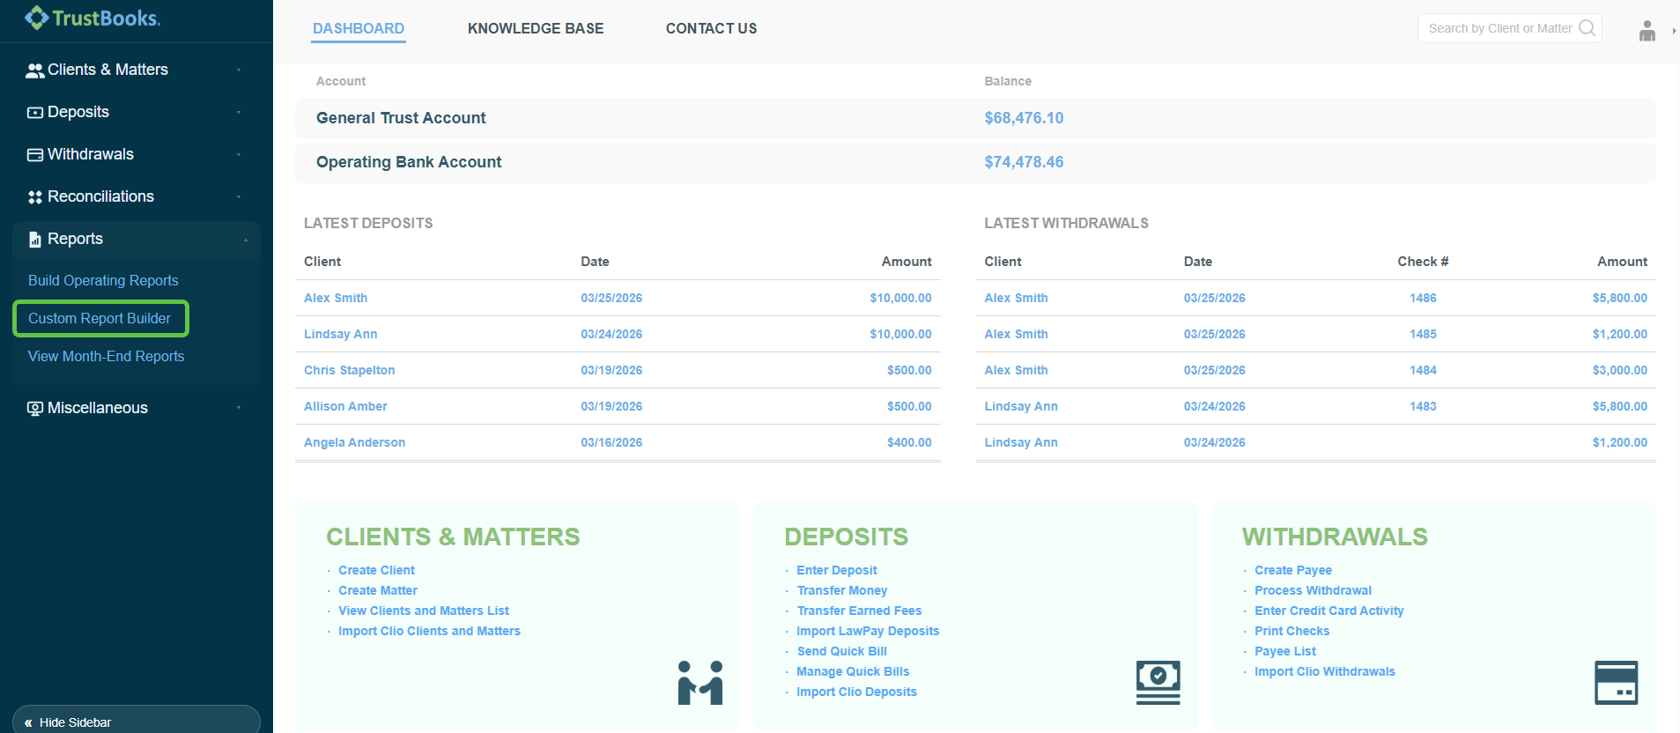Open the Operating Bank Account row
Screen dimensions: 1680x733
click(975, 162)
